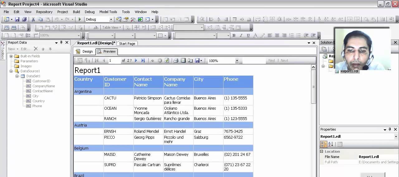Open the Repository menu
Viewport: 399px width, 177px height.
click(x=44, y=12)
